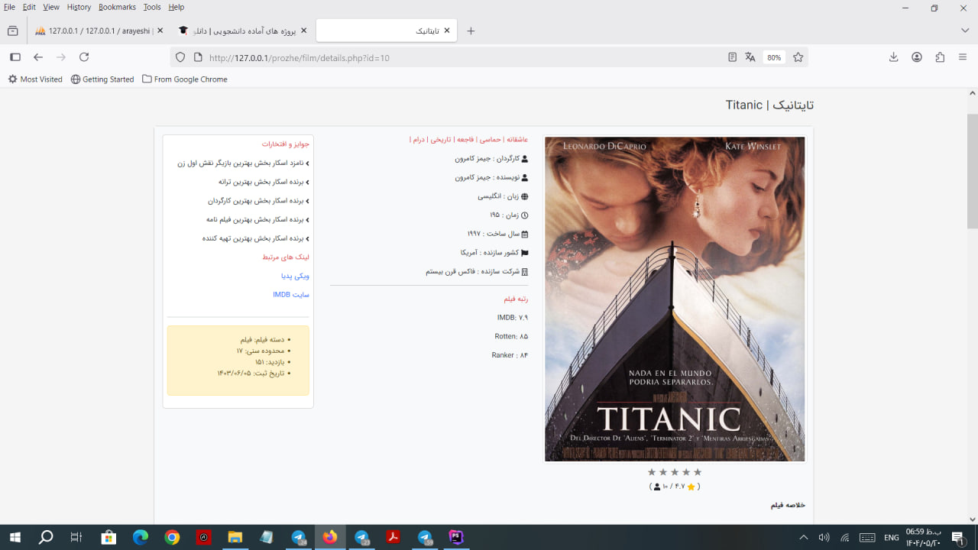Expand chevron for برنده اسکار بخش بهترین ترانه

coord(307,182)
